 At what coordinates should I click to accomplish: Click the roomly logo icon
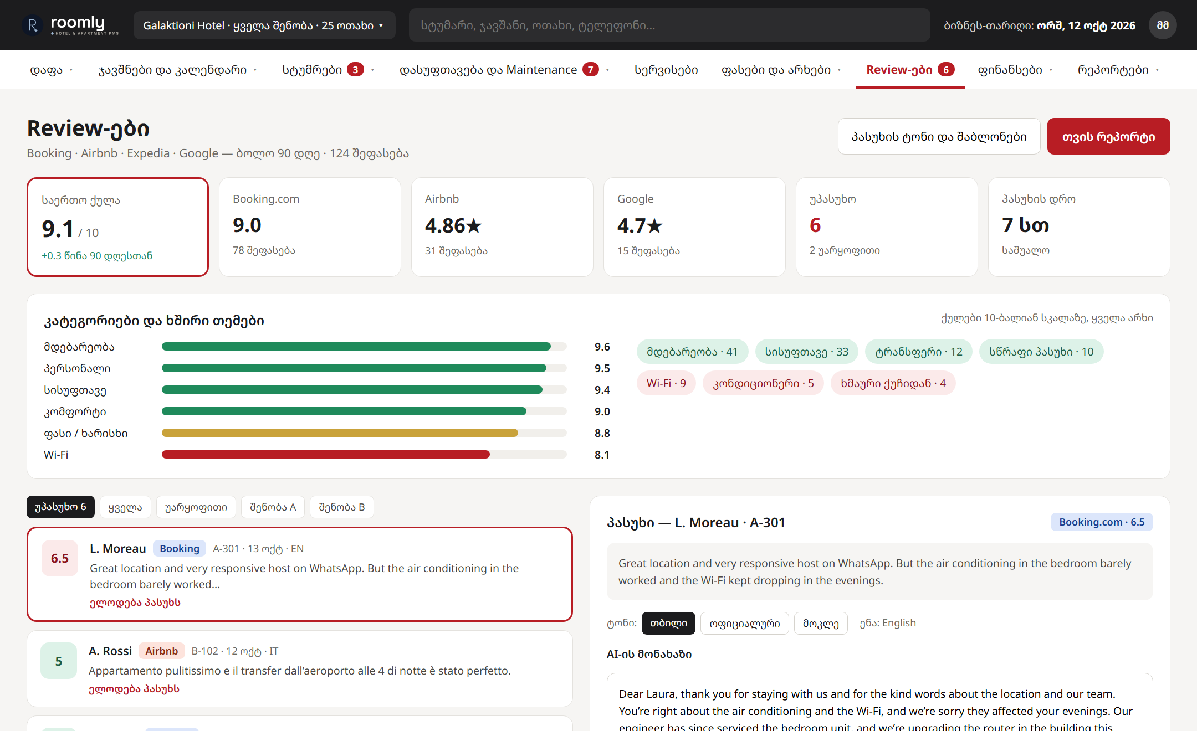[32, 25]
